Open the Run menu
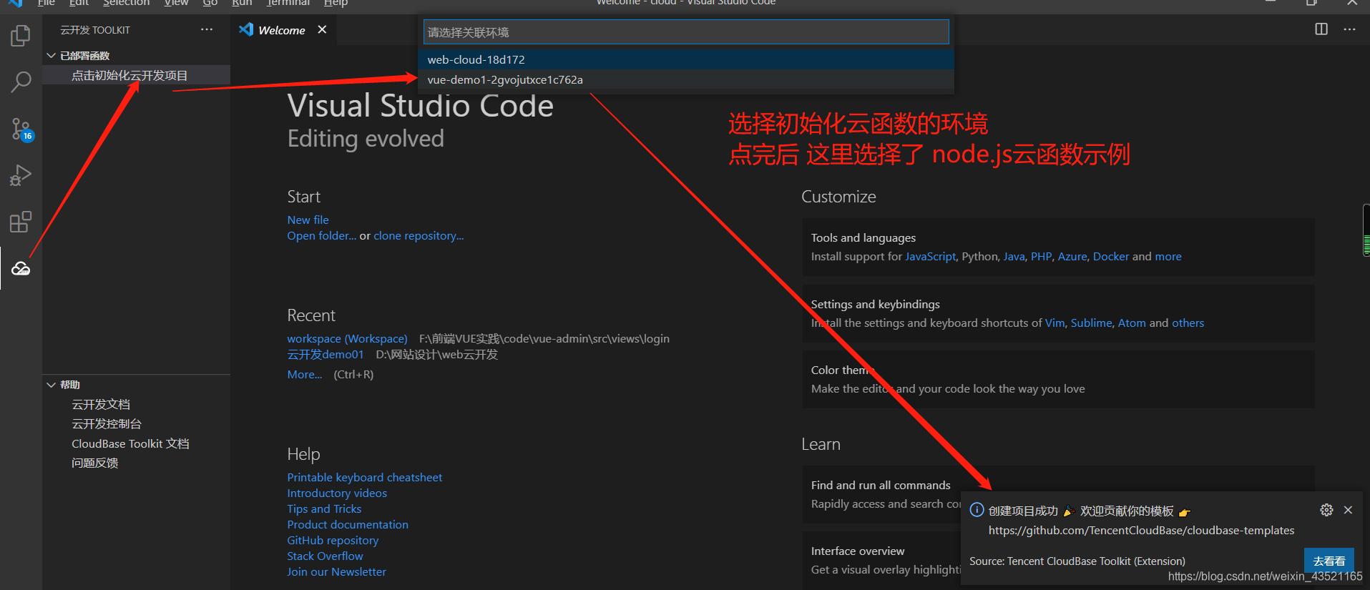 [x=242, y=3]
